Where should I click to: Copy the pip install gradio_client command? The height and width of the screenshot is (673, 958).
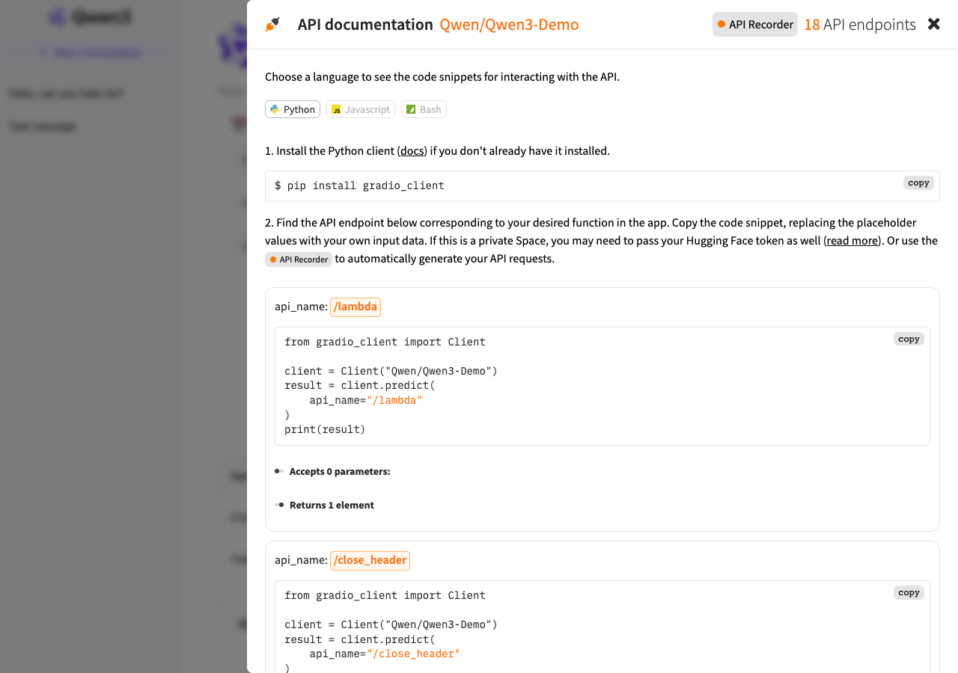pos(918,183)
